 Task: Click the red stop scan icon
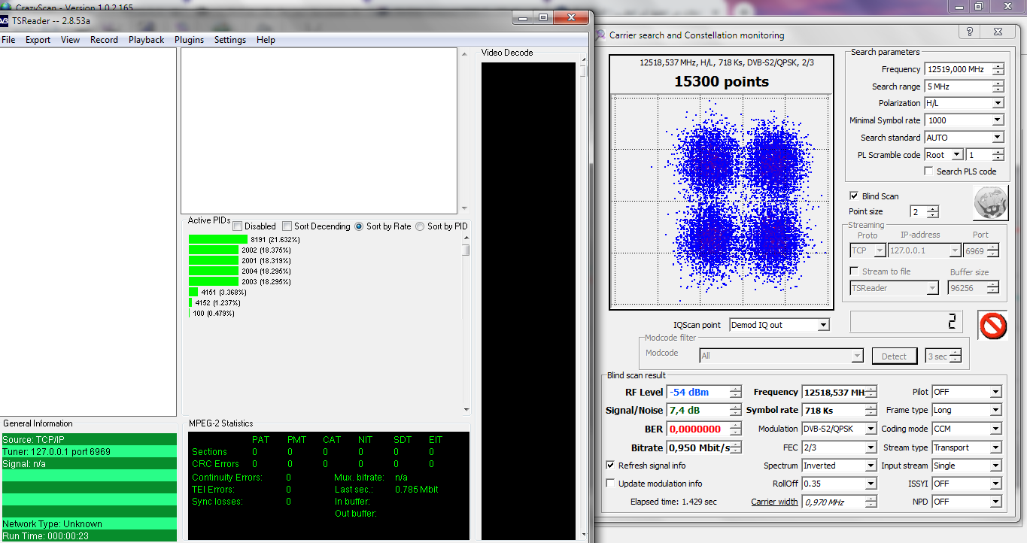(x=992, y=326)
